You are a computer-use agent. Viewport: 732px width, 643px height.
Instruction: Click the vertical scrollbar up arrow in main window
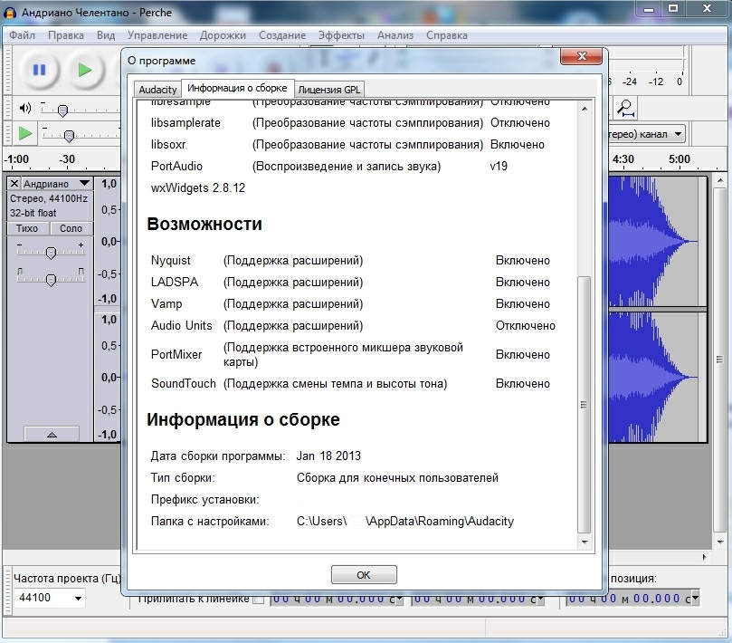720,180
